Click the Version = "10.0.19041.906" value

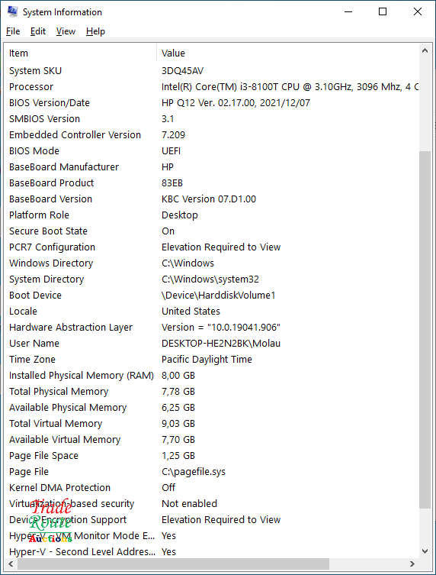221,328
